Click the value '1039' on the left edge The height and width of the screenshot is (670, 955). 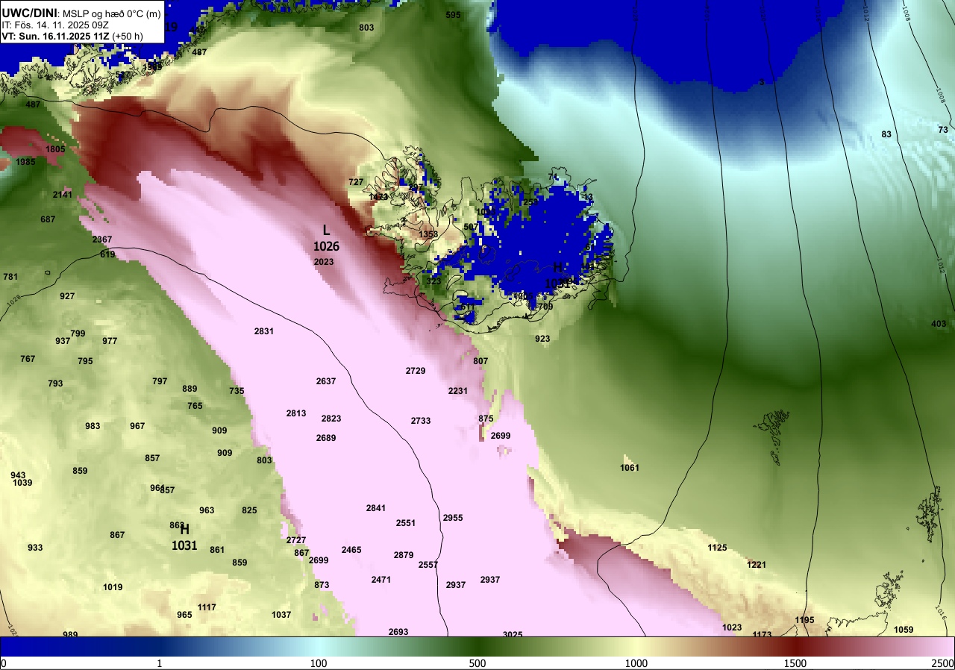22,483
